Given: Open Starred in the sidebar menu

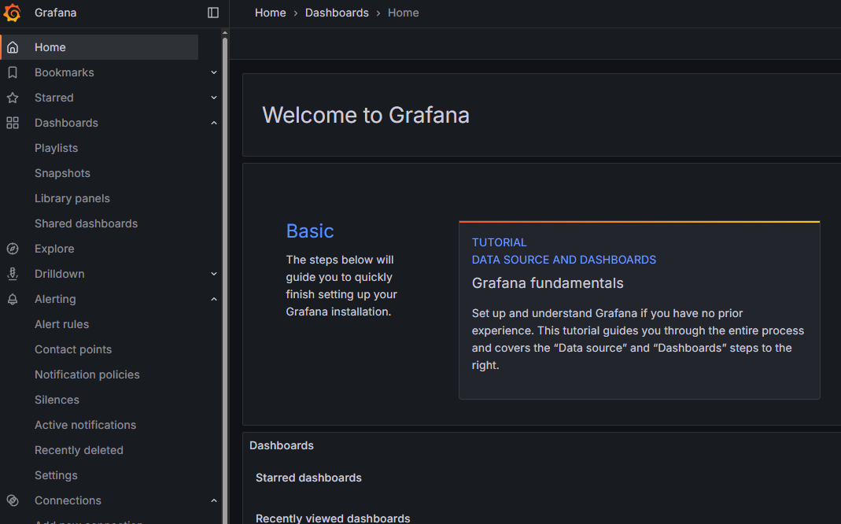Looking at the screenshot, I should click(x=54, y=98).
